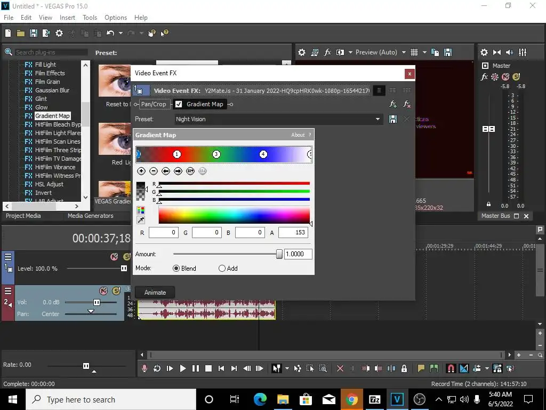Remove selected plug-in with the fx delete icon
Screen dimensions: 546x410
tap(406, 104)
